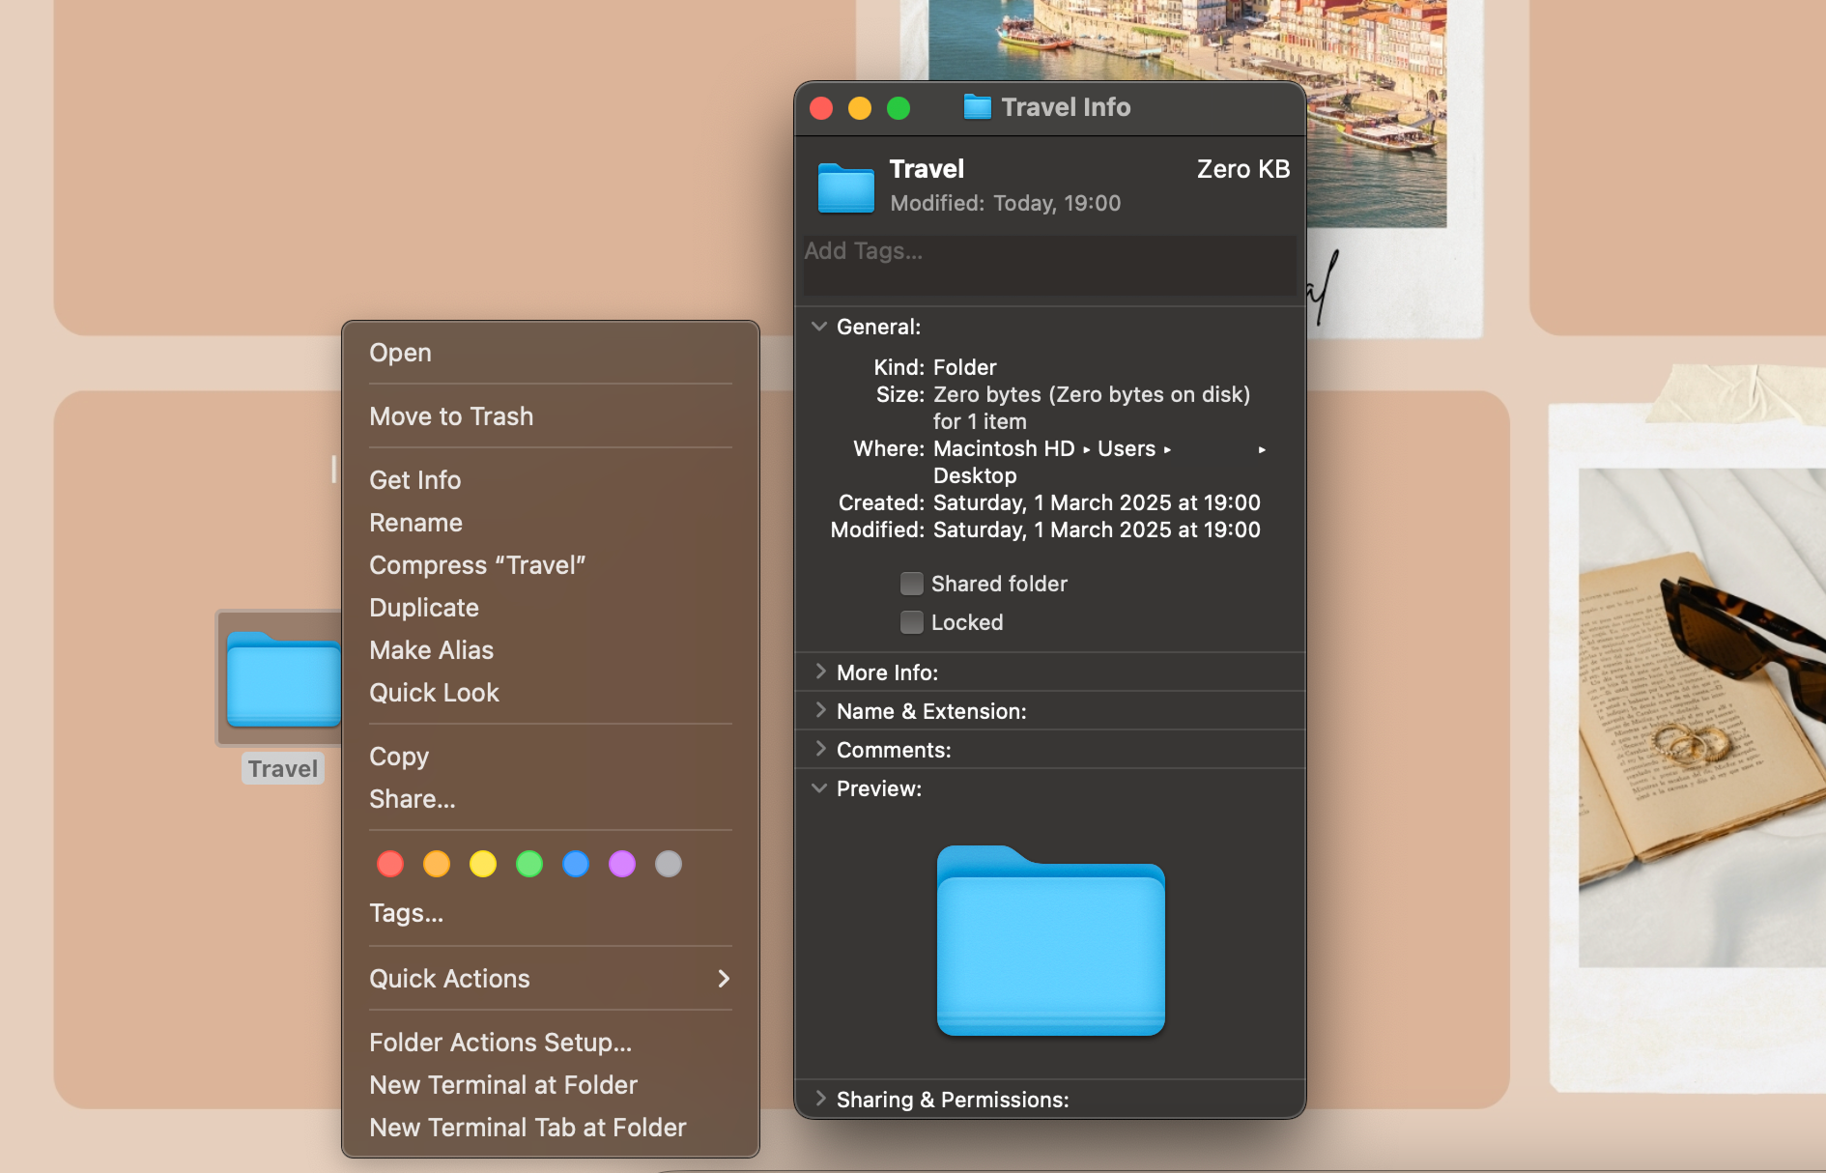Screen dimensions: 1826x1173
Task: Expand the More Info section
Action: click(x=819, y=672)
